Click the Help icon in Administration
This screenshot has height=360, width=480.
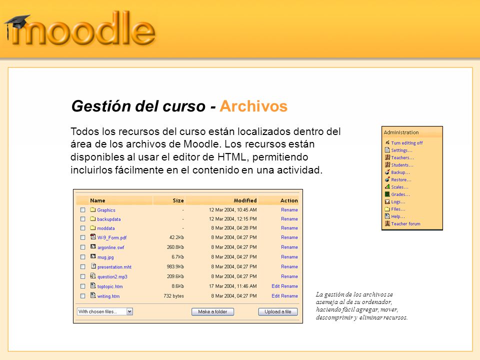point(387,216)
